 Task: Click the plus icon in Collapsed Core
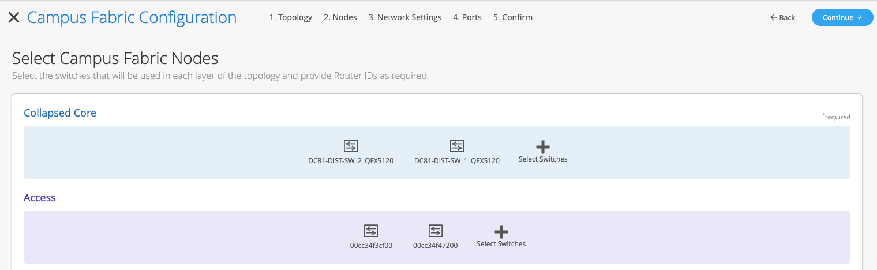pos(543,147)
